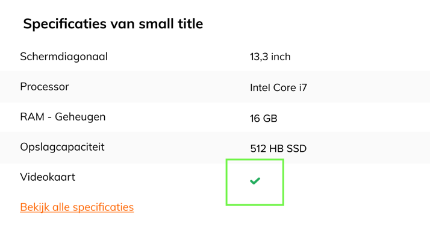Image resolution: width=430 pixels, height=235 pixels.
Task: Select the Processor spec label
Action: point(45,87)
